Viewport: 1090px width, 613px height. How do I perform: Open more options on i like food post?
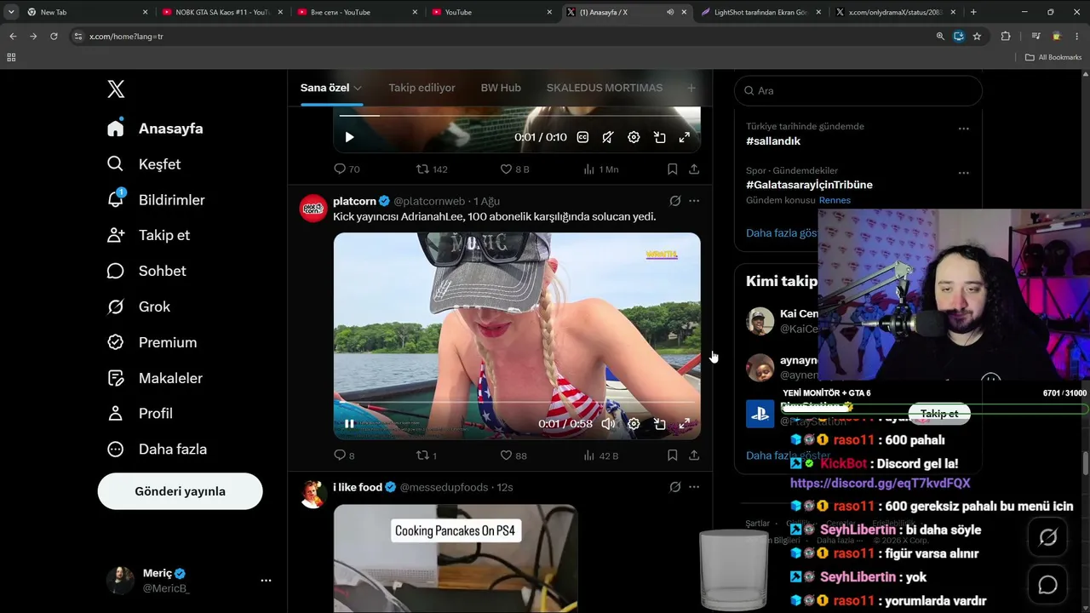point(694,487)
